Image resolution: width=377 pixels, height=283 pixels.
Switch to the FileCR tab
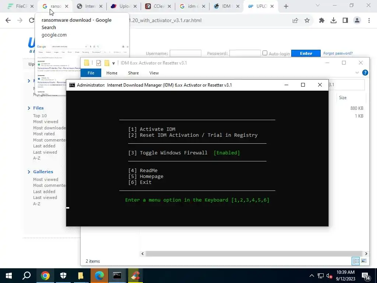click(21, 7)
